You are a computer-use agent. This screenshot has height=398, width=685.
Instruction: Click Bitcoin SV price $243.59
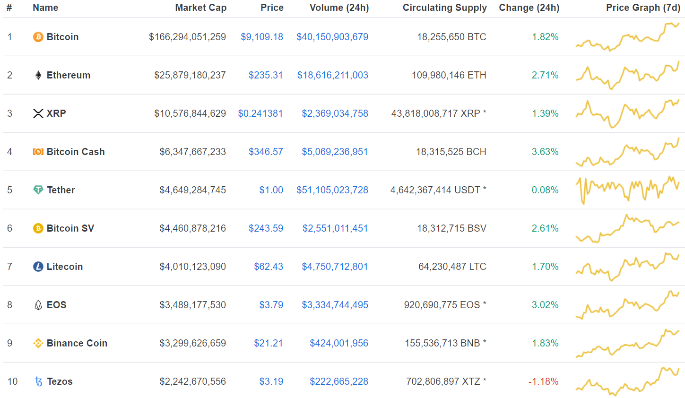[x=266, y=228]
